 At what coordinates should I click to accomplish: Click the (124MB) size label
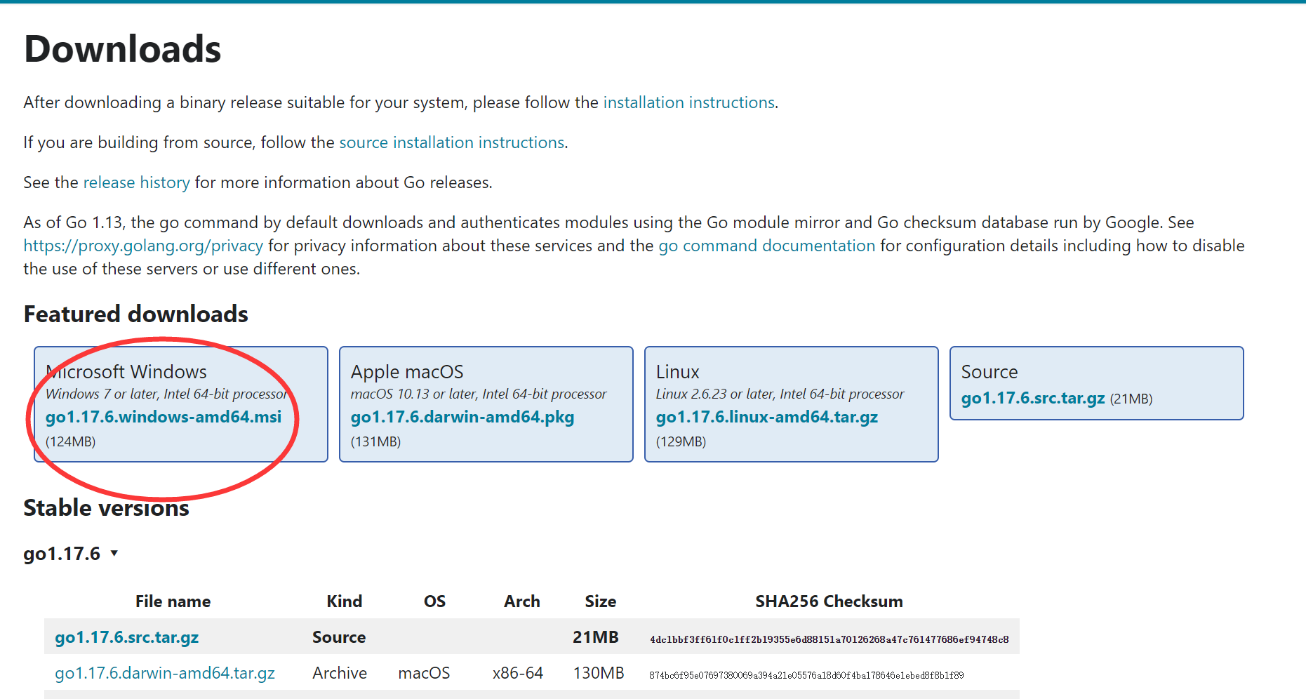[71, 441]
